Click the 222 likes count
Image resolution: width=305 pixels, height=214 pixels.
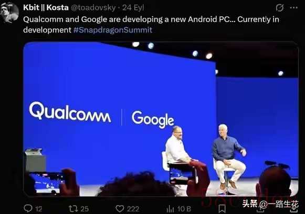coord(133,209)
